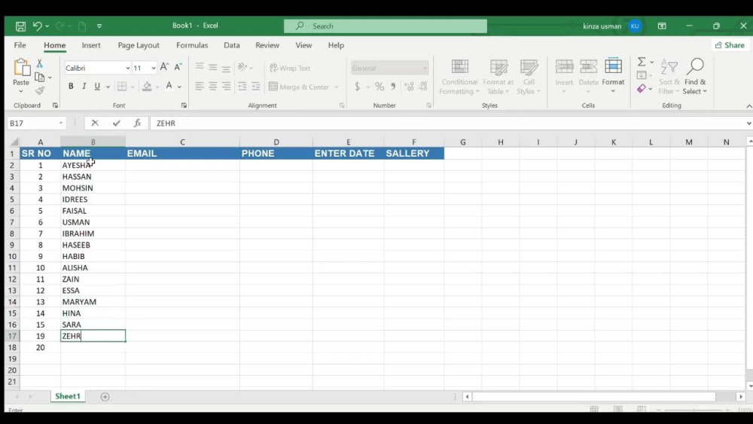This screenshot has height=424, width=753.
Task: Toggle Top Align vertical alignment
Action: pos(200,67)
